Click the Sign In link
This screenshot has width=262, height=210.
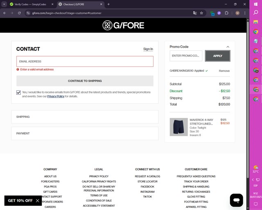click(x=148, y=49)
